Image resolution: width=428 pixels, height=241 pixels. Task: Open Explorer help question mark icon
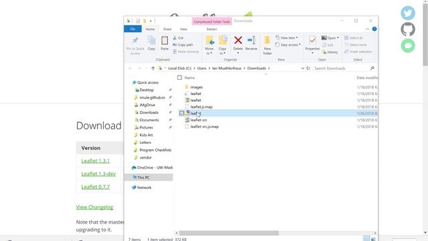pyautogui.click(x=374, y=29)
